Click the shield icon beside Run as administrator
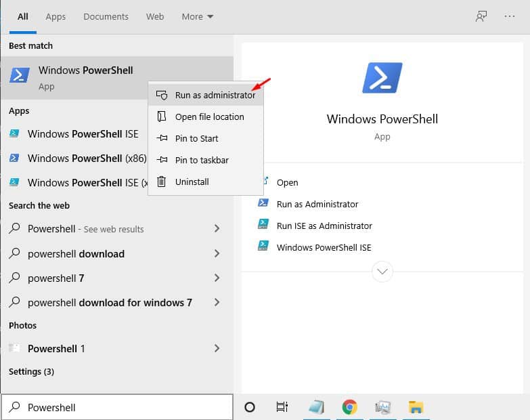Screen dimensions: 530x420 pyautogui.click(x=162, y=95)
